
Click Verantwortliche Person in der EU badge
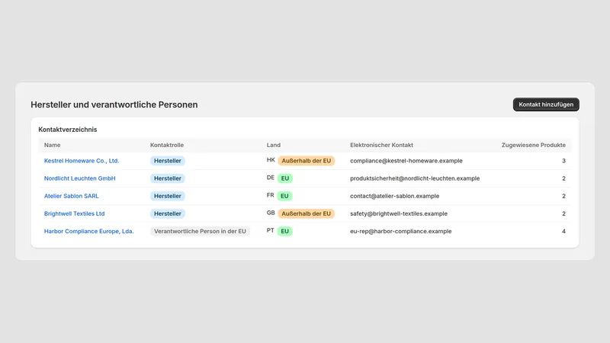tap(200, 231)
